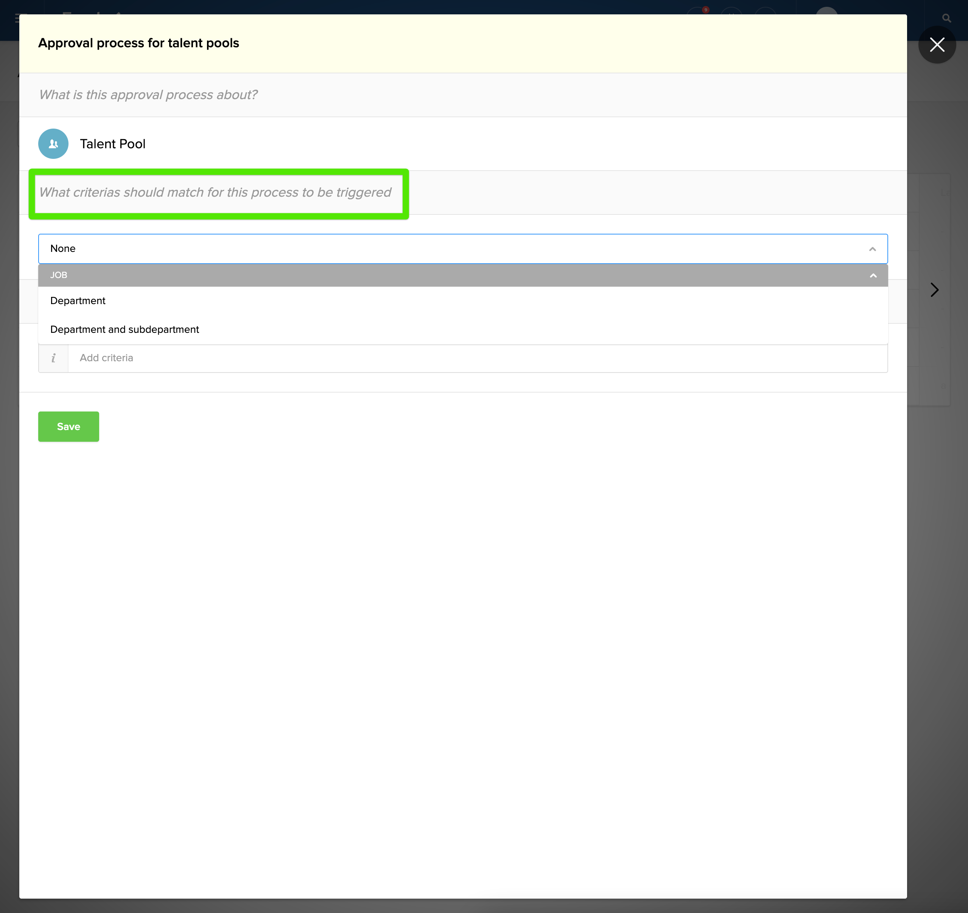This screenshot has height=913, width=968.
Task: Click the Save button
Action: [x=68, y=426]
